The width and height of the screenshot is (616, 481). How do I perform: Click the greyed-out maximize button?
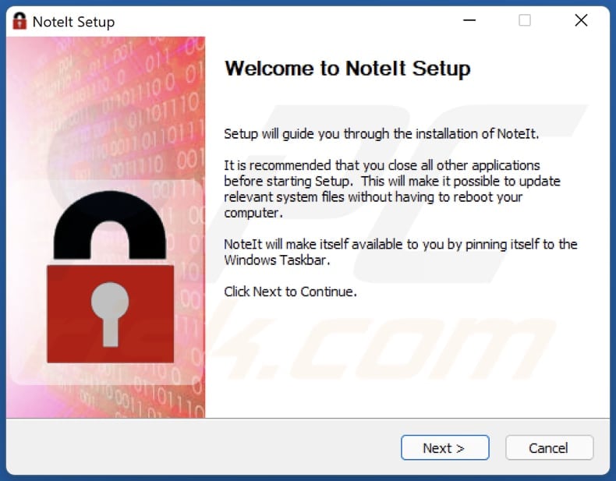click(x=525, y=21)
